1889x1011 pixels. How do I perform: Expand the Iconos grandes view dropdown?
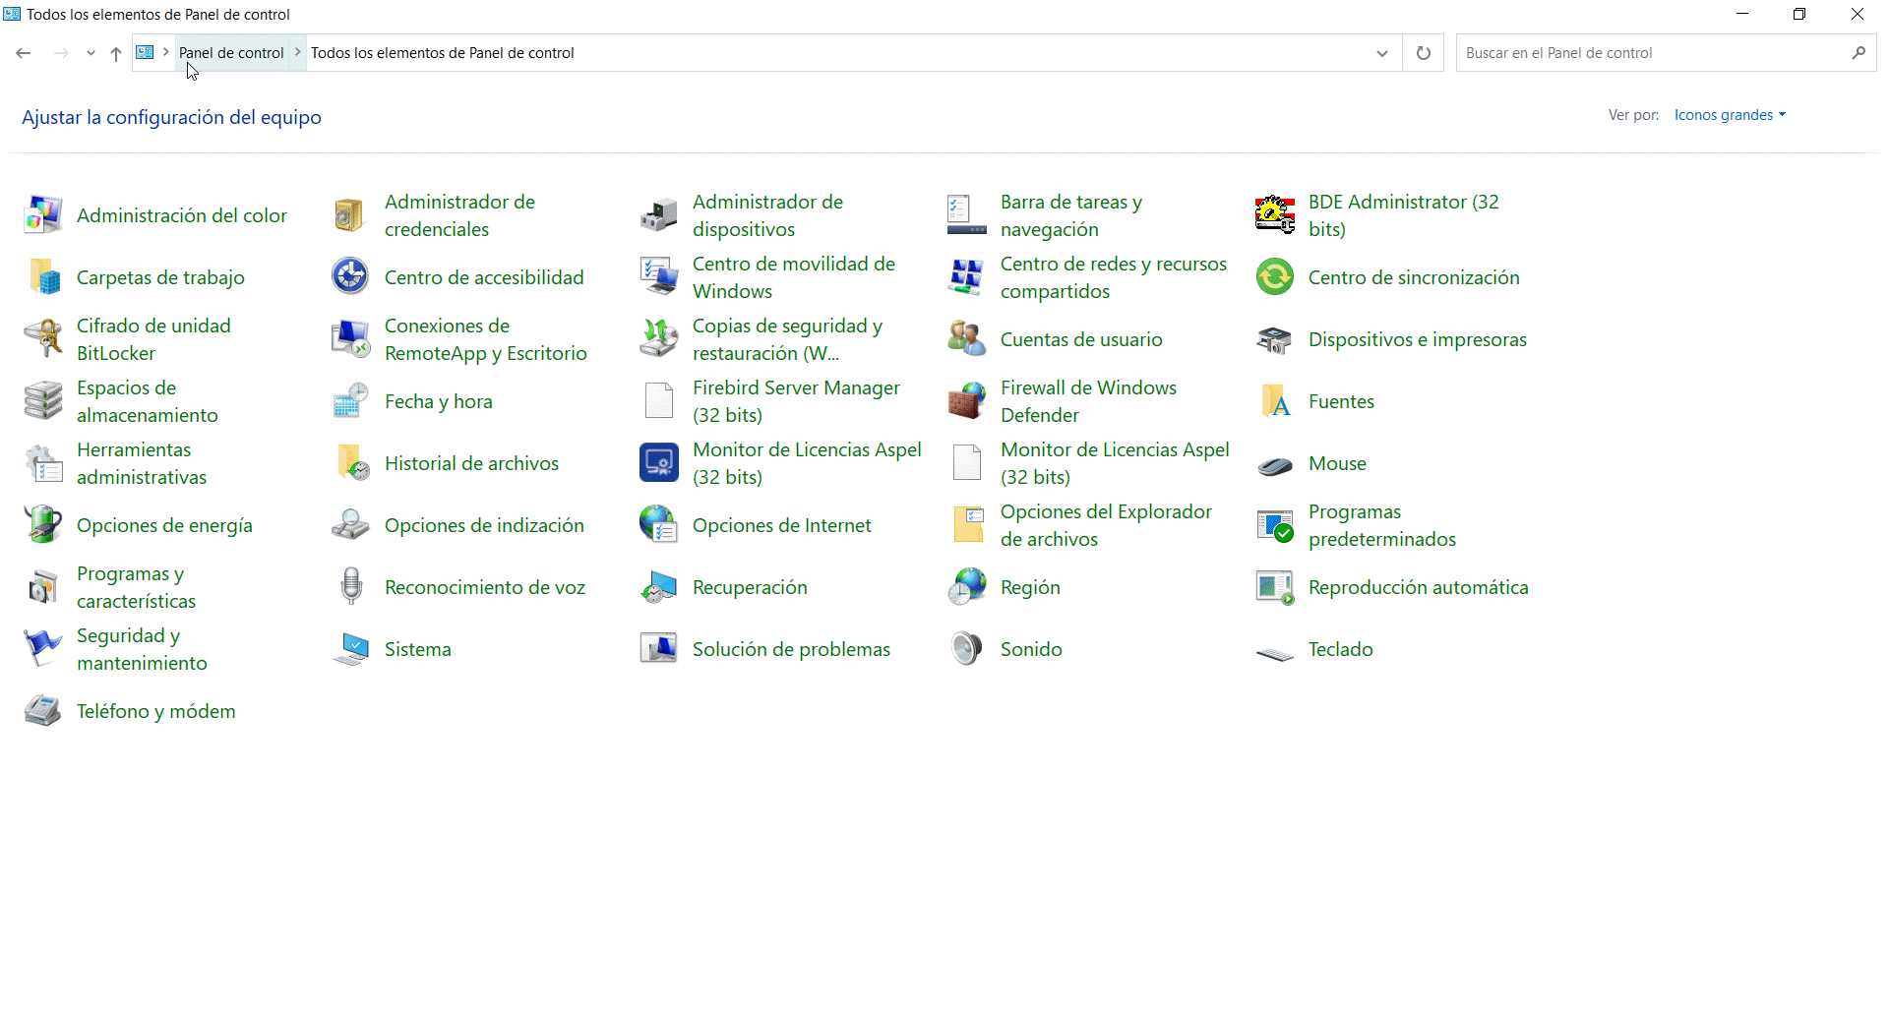pos(1730,115)
